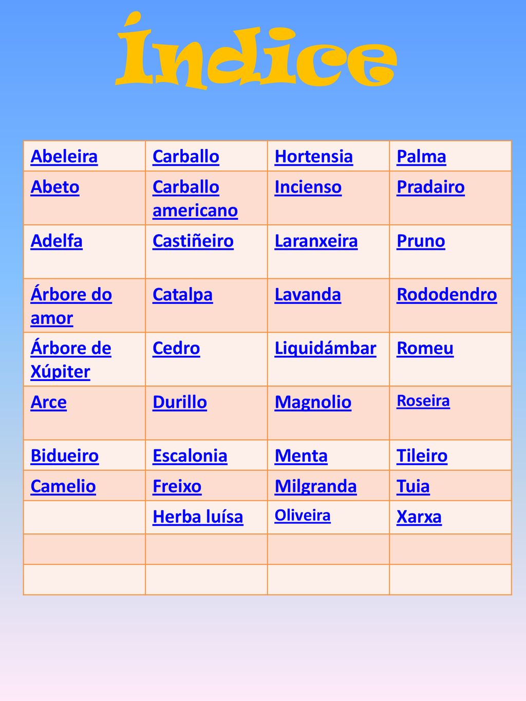
Task: Open the Herba luísa link
Action: pyautogui.click(x=198, y=517)
